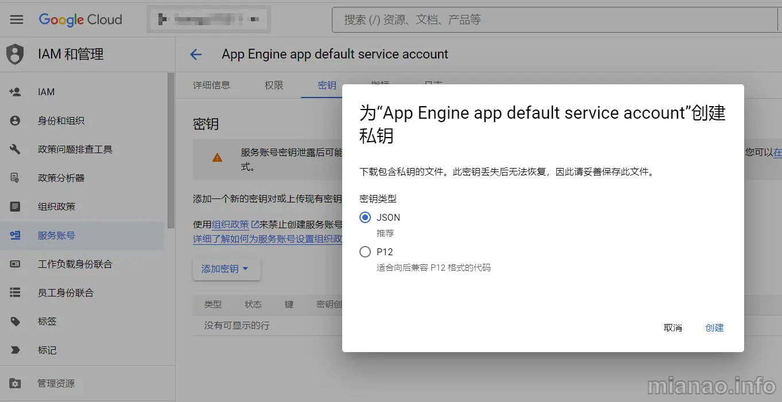
Task: Click the 服务账号 icon
Action: [16, 235]
